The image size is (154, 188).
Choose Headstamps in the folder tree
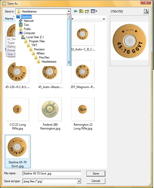point(49,62)
